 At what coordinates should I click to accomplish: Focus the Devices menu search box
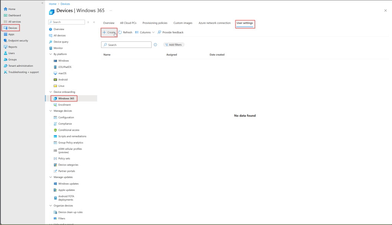coord(67,22)
